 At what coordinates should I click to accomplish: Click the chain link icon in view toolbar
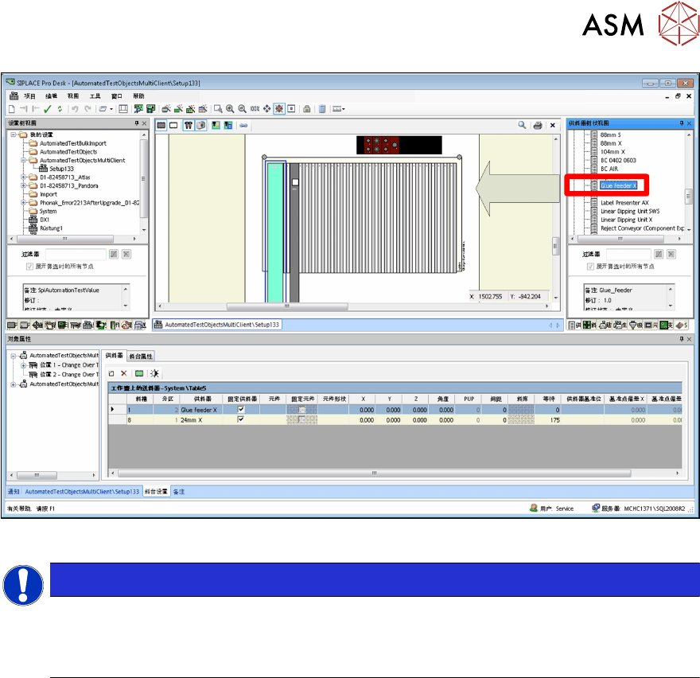[x=243, y=126]
